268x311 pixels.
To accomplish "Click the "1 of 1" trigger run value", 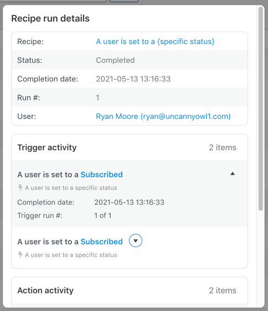I will (103, 215).
